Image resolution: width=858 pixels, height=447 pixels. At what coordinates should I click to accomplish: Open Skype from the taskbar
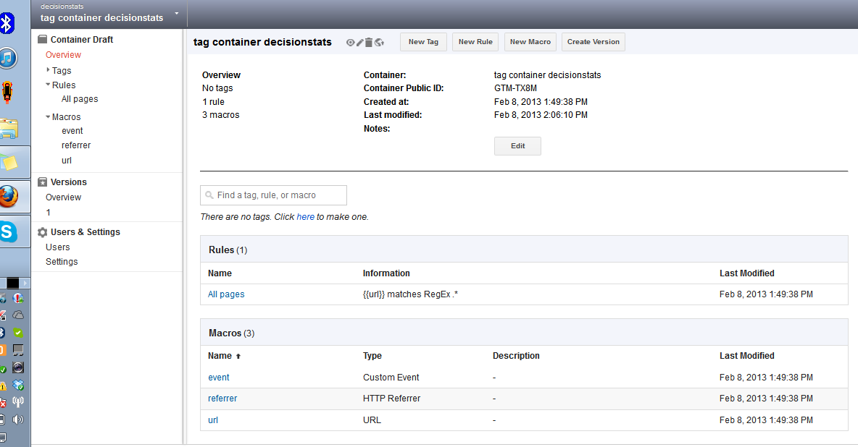8,231
